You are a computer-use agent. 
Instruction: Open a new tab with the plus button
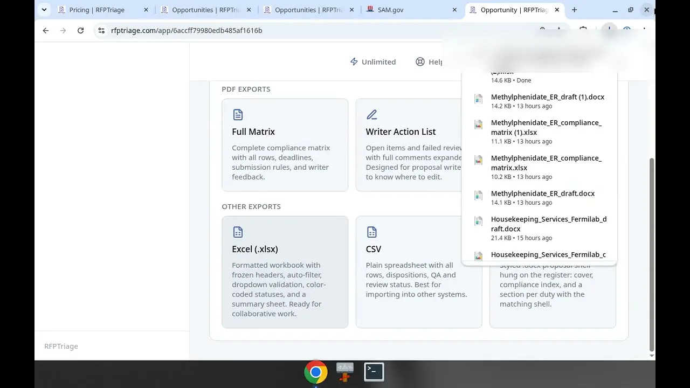[574, 10]
